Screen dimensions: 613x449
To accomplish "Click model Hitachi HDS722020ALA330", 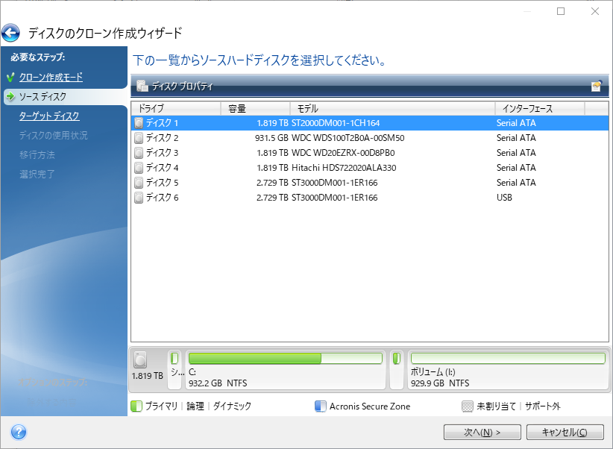I will tap(344, 168).
